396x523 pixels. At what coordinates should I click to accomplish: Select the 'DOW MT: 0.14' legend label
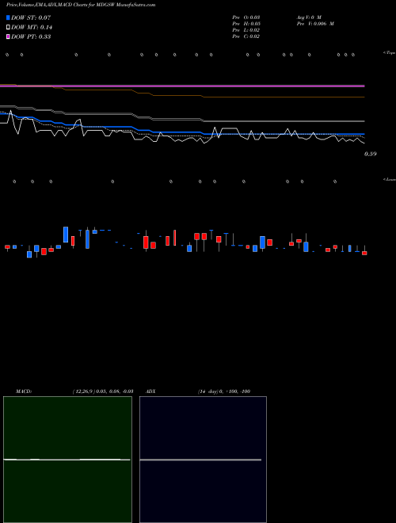click(x=32, y=28)
